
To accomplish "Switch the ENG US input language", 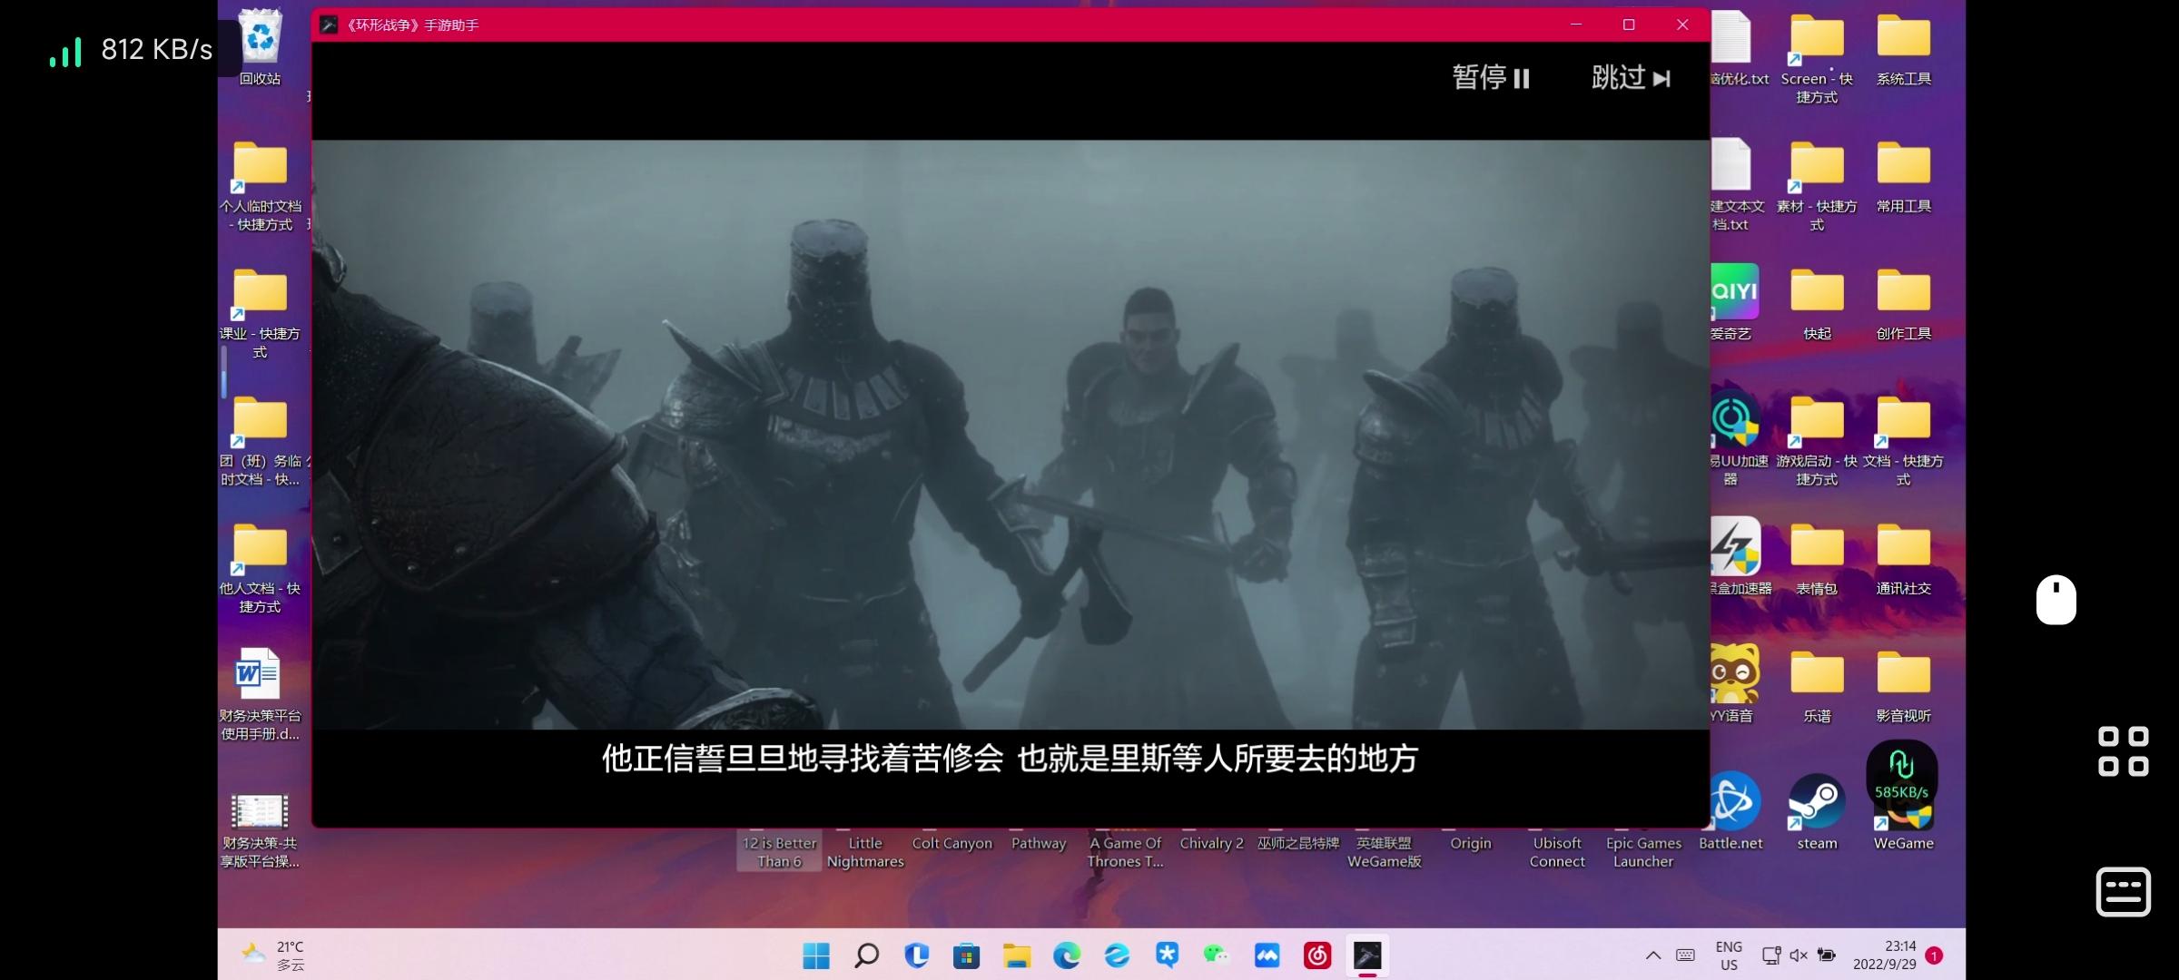I will pyautogui.click(x=1729, y=955).
